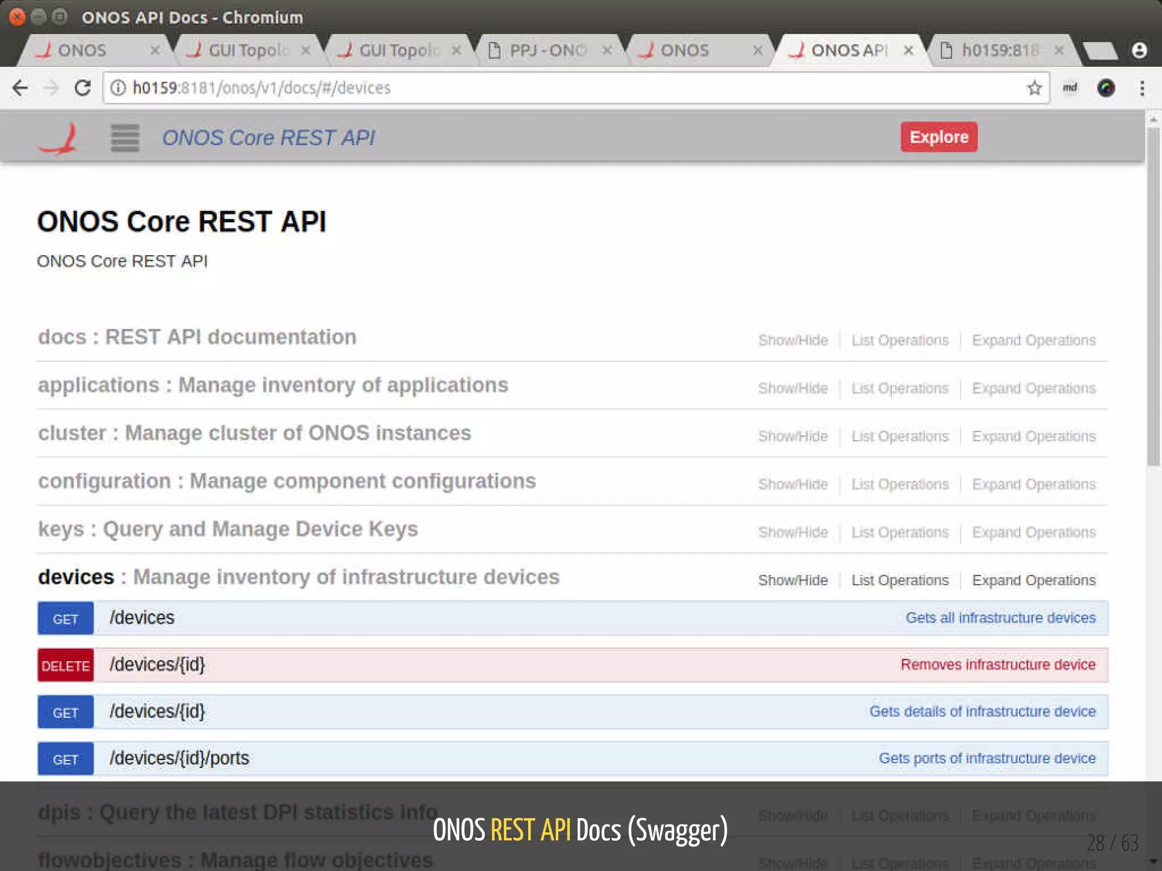Click the red Explore button
Viewport: 1162px width, 871px height.
point(939,137)
